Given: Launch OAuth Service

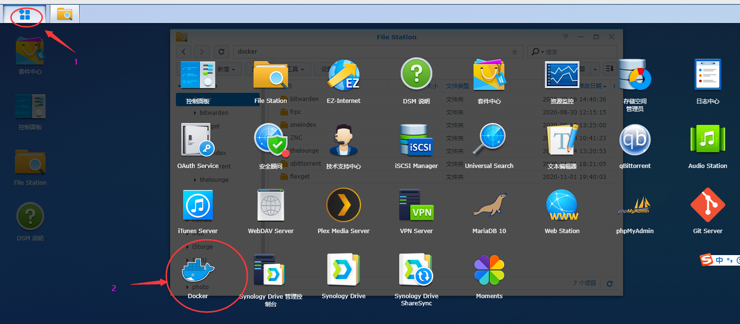Looking at the screenshot, I should [x=198, y=146].
